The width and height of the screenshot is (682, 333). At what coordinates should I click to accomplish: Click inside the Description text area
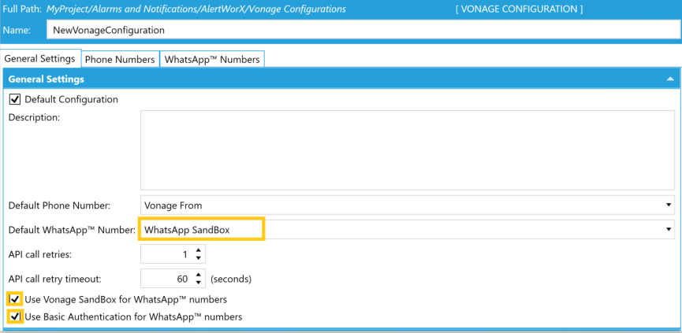pos(408,150)
